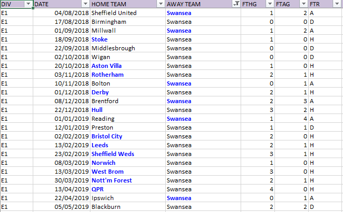Select the AWAY TEAM header cell
The image size is (343, 212).
click(x=203, y=4)
